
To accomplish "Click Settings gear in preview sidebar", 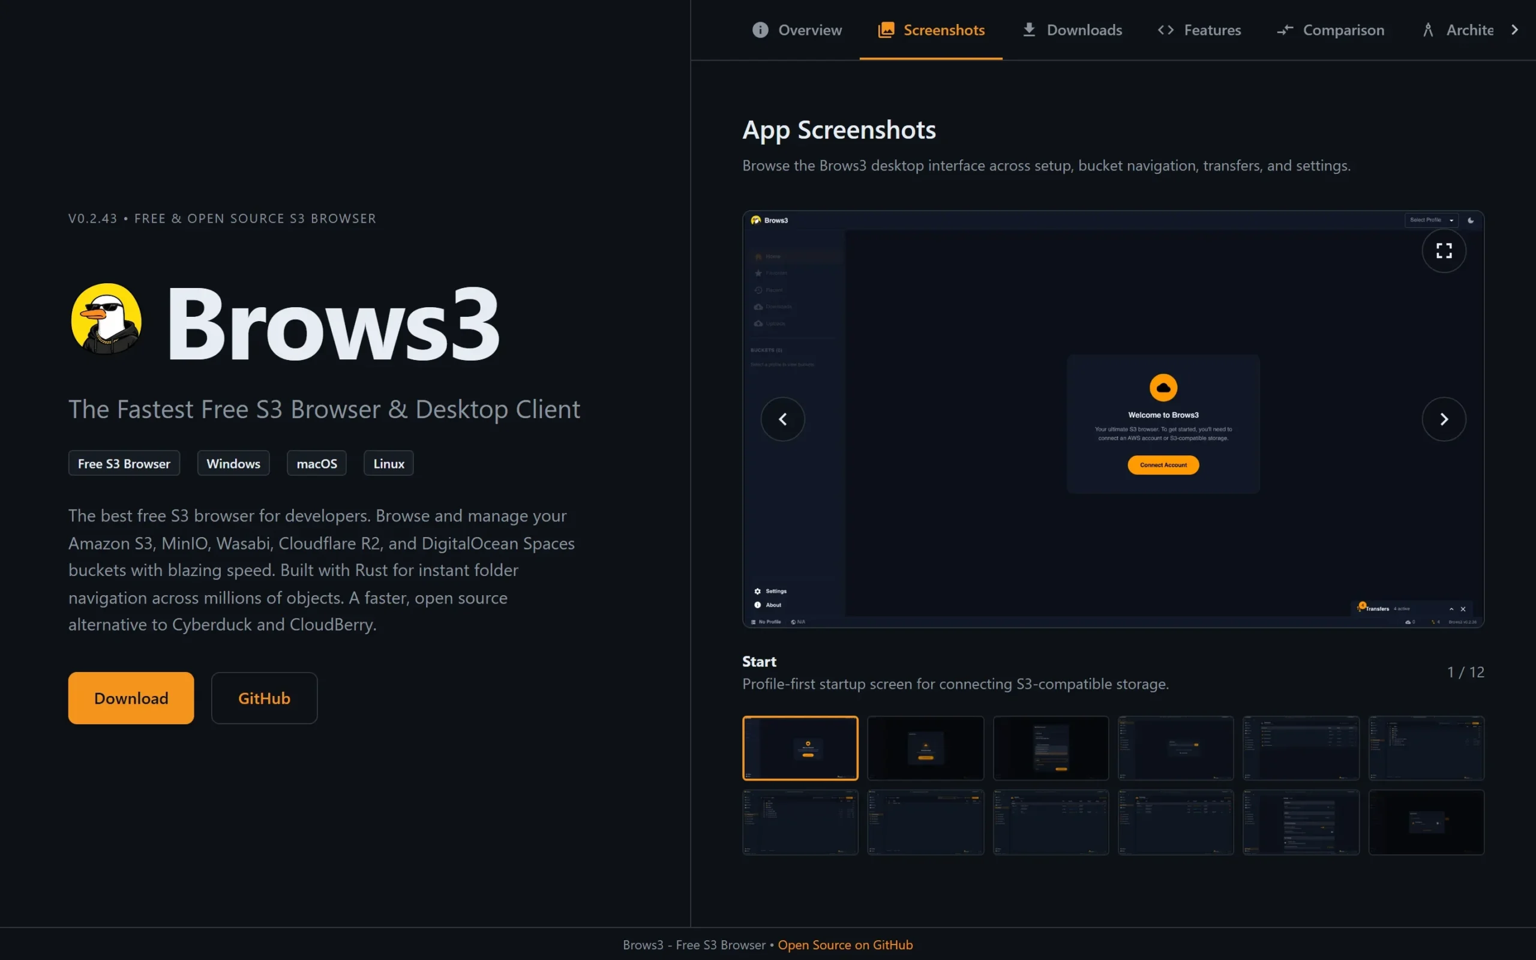I will (757, 591).
